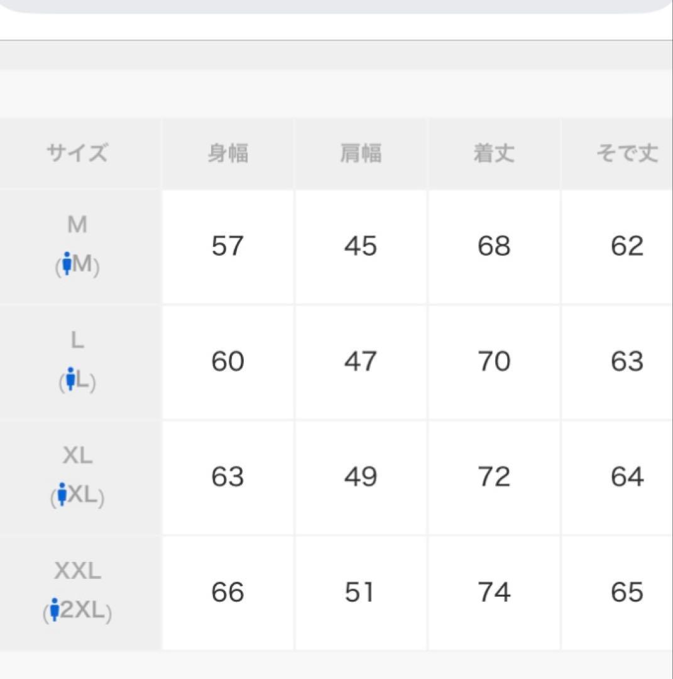Viewport: 673px width, 679px height.
Task: Select the XXL size row label
Action: click(x=77, y=571)
